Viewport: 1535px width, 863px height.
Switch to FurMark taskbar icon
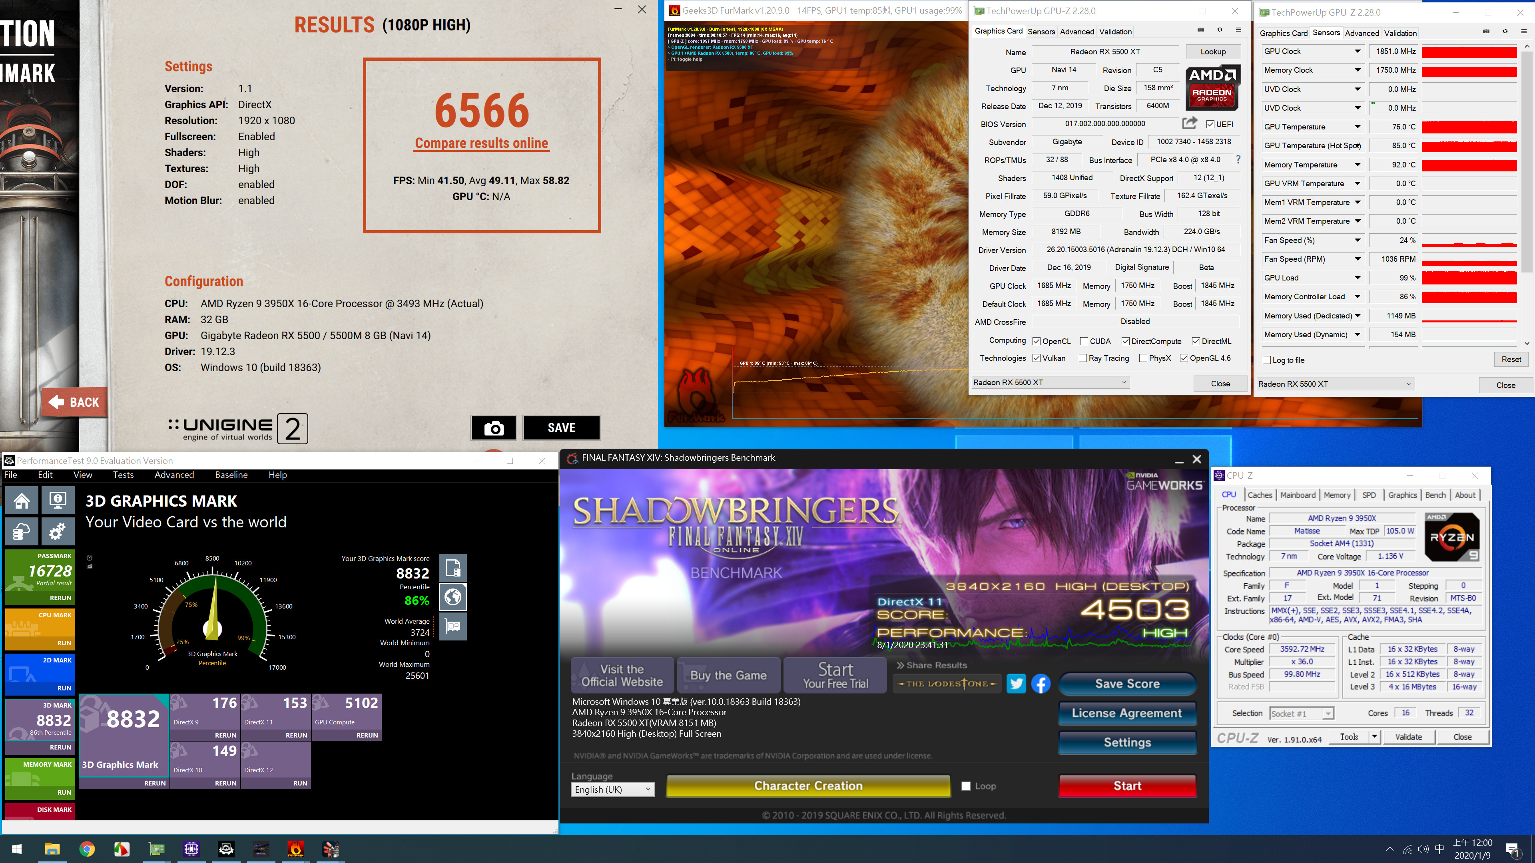tap(295, 849)
